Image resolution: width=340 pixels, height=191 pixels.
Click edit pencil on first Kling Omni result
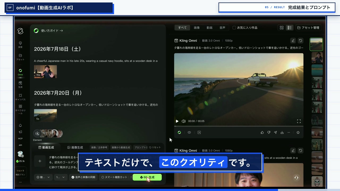(x=293, y=41)
